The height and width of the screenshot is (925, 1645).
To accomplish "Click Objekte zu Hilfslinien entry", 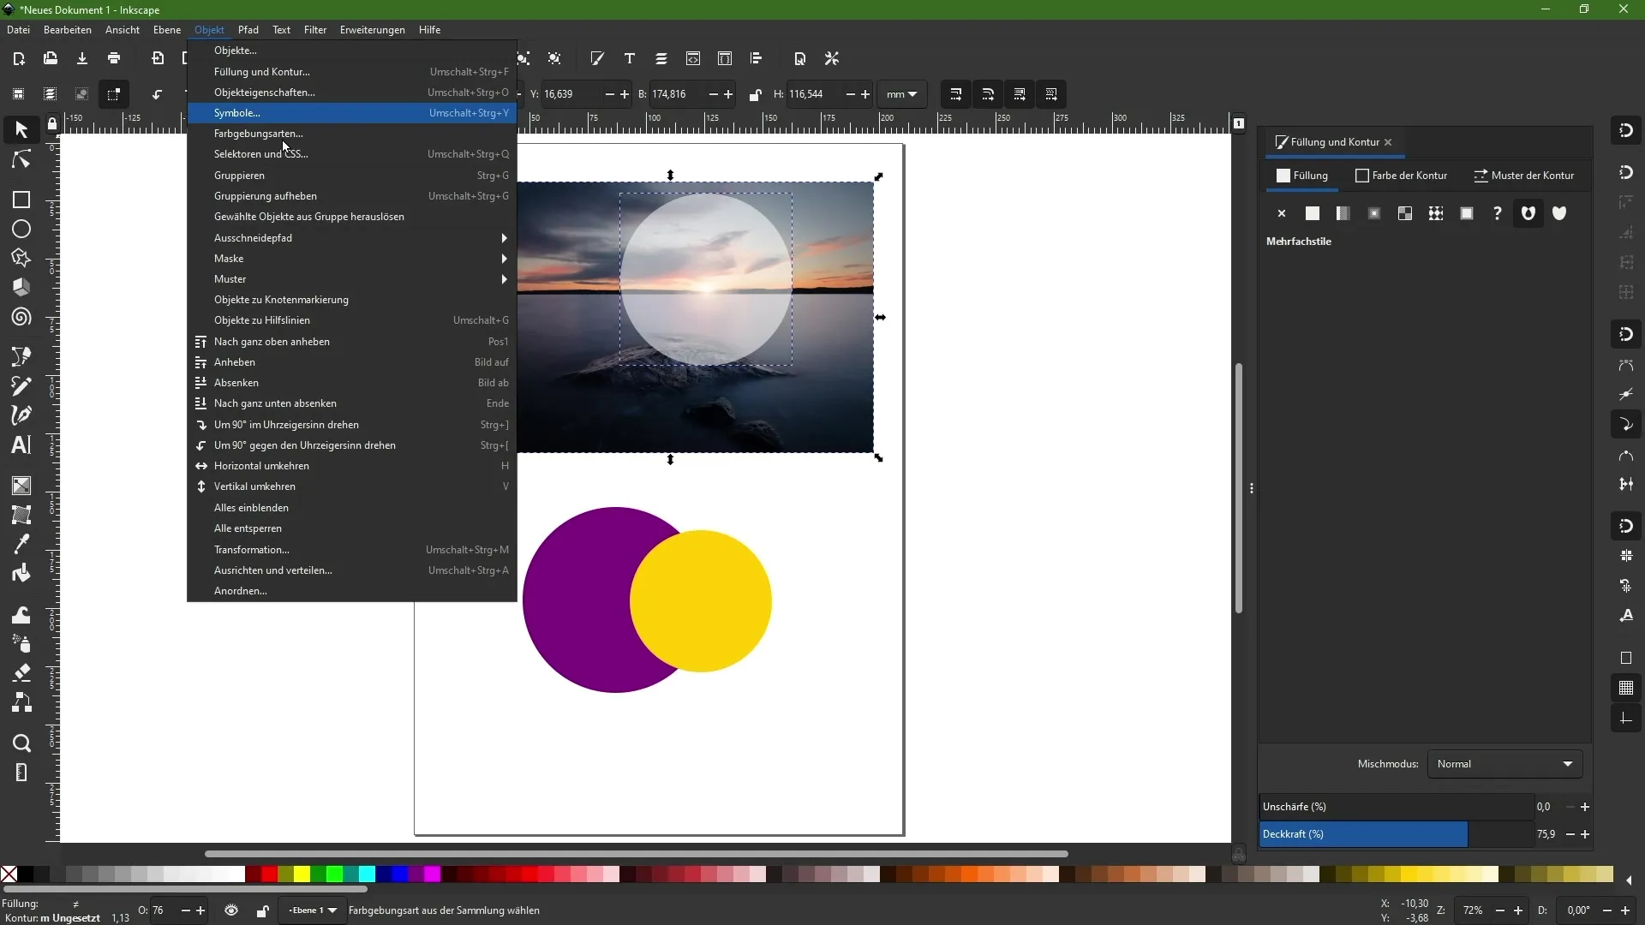I will (x=352, y=320).
